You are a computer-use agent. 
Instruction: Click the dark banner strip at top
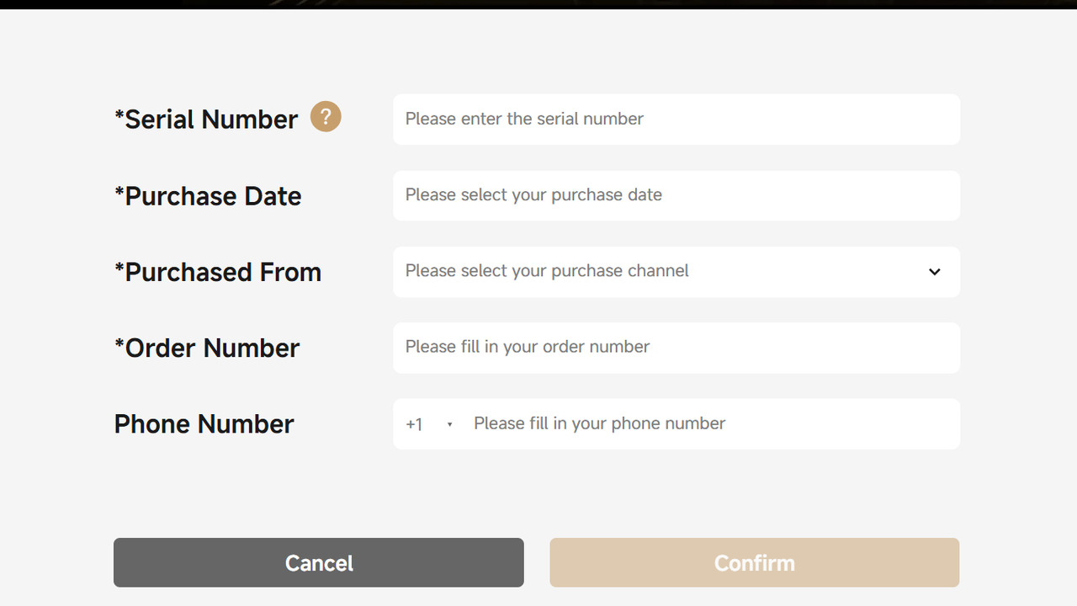(x=538, y=4)
